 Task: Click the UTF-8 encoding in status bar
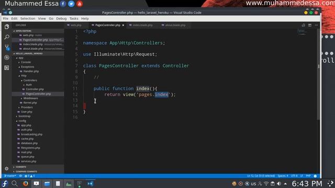coord(294,176)
